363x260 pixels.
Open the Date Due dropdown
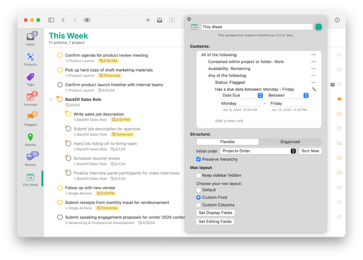coord(242,95)
